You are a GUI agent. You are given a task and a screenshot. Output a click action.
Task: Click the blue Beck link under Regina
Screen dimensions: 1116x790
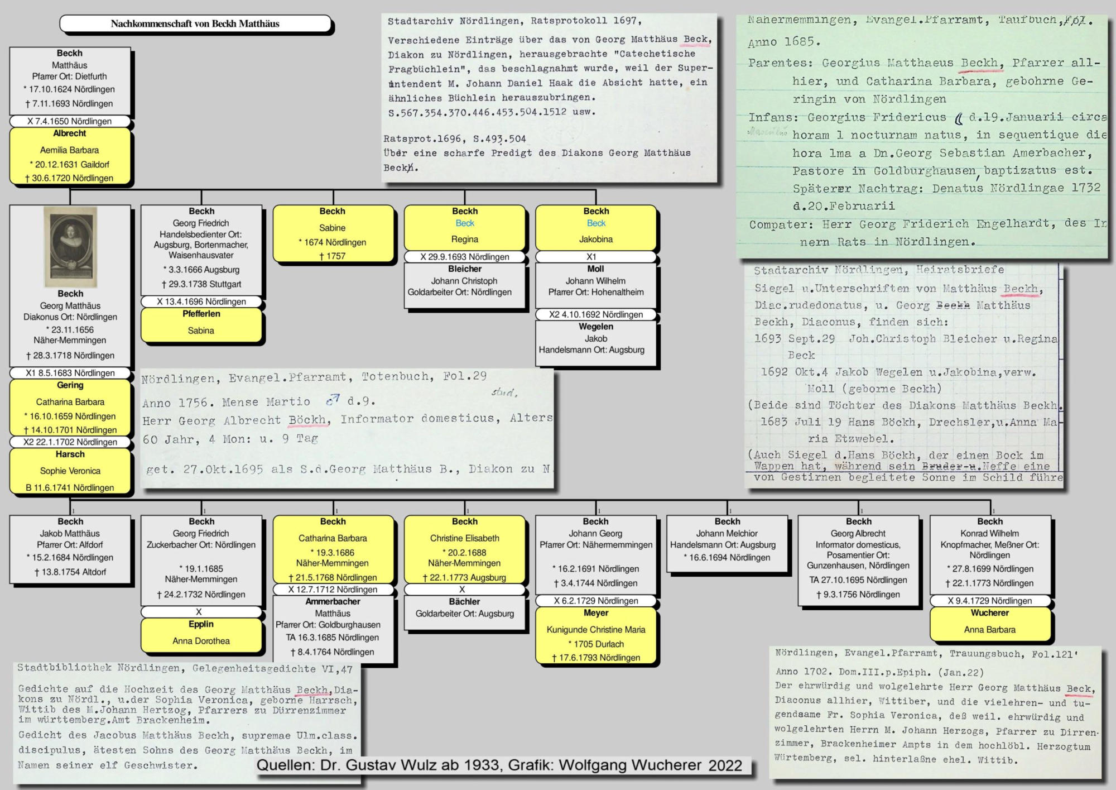coord(465,223)
